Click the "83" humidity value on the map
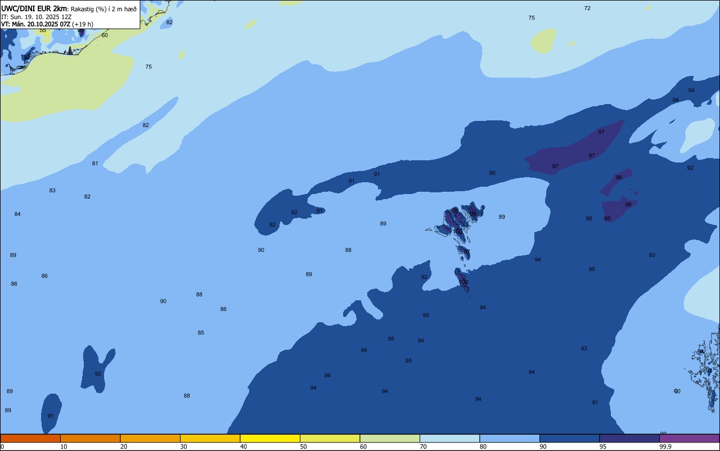Viewport: 720px width, 451px height. coord(52,191)
